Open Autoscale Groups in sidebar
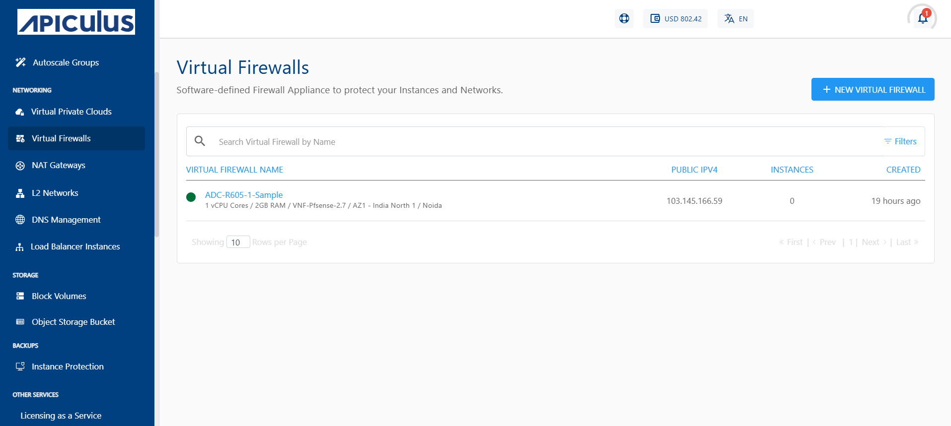This screenshot has width=951, height=426. [66, 62]
